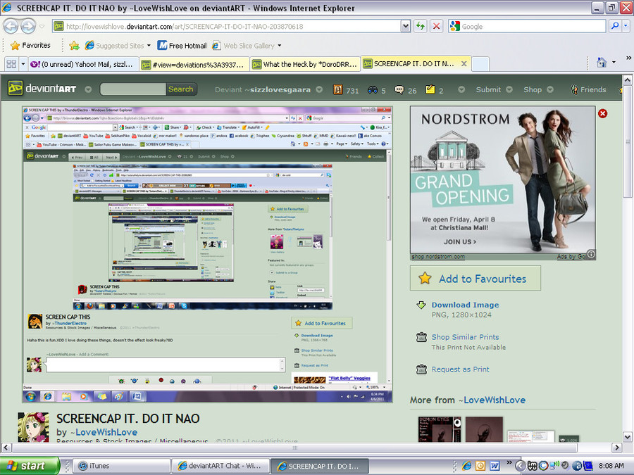
Task: Click the vertical scrollbar down arrow
Action: click(627, 436)
